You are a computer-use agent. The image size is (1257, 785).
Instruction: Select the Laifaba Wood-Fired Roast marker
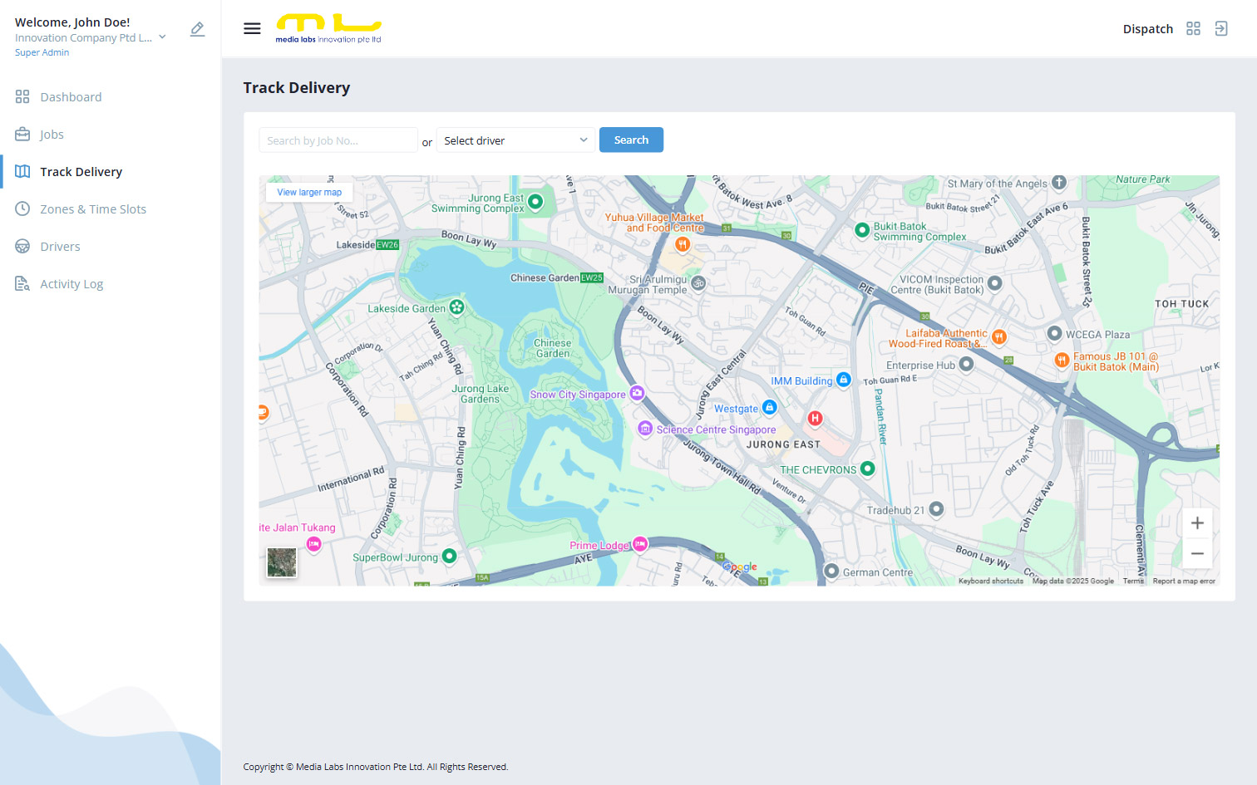999,336
